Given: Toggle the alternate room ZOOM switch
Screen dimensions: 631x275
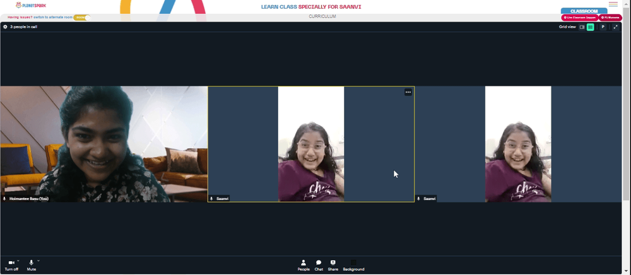Looking at the screenshot, I should (x=82, y=18).
